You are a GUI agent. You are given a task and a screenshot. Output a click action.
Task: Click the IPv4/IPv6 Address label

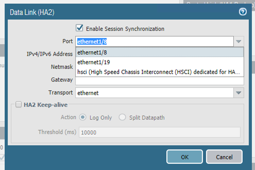[x=50, y=54]
